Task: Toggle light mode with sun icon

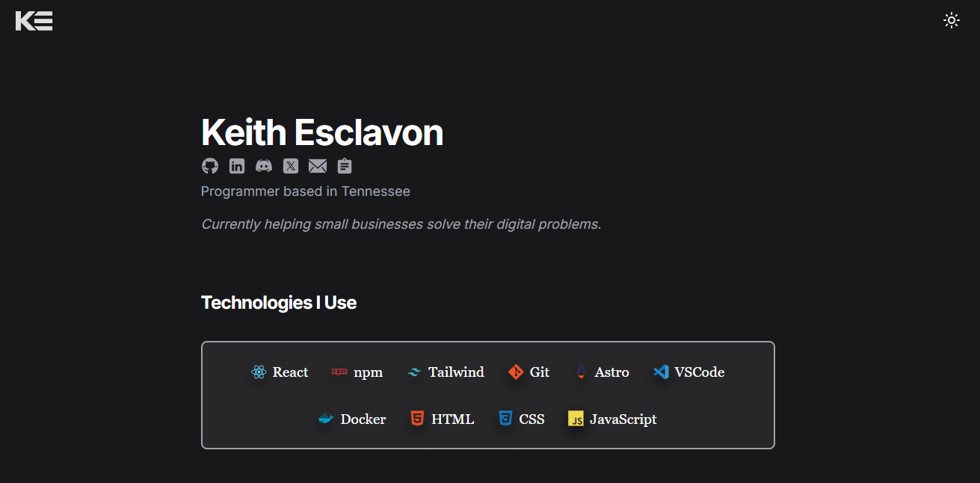Action: 952,20
